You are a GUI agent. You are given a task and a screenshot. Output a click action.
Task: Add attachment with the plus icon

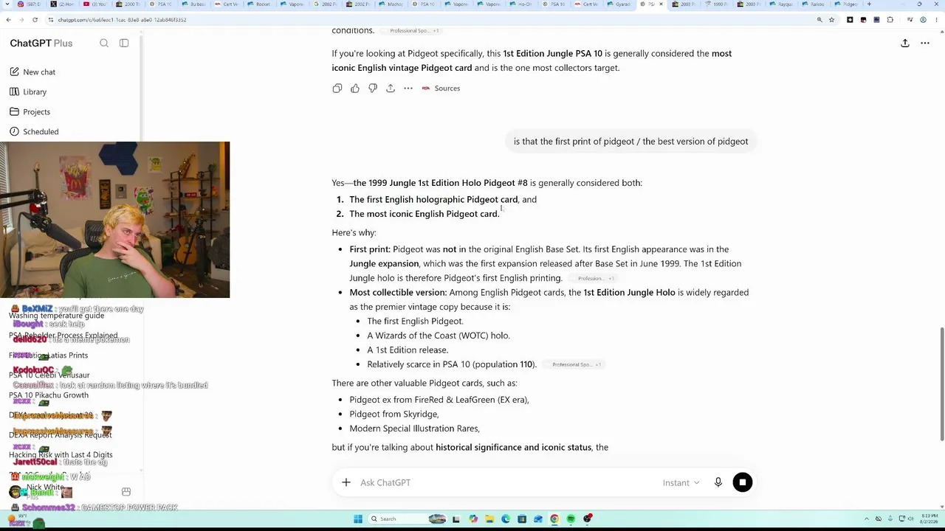(346, 482)
